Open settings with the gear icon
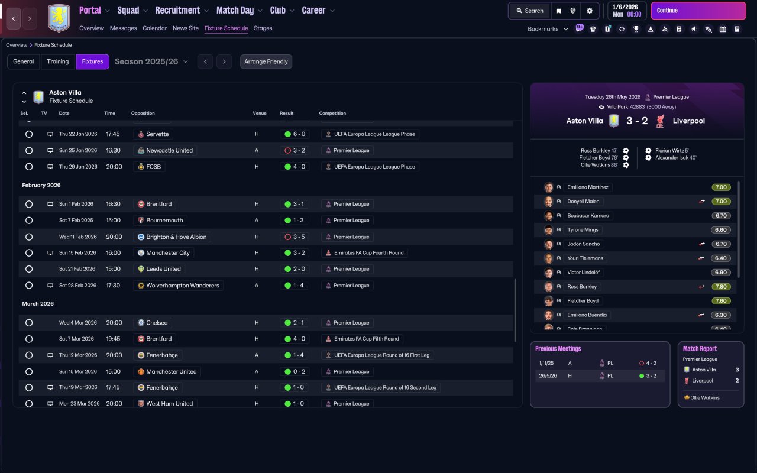The height and width of the screenshot is (473, 757). pyautogui.click(x=590, y=11)
